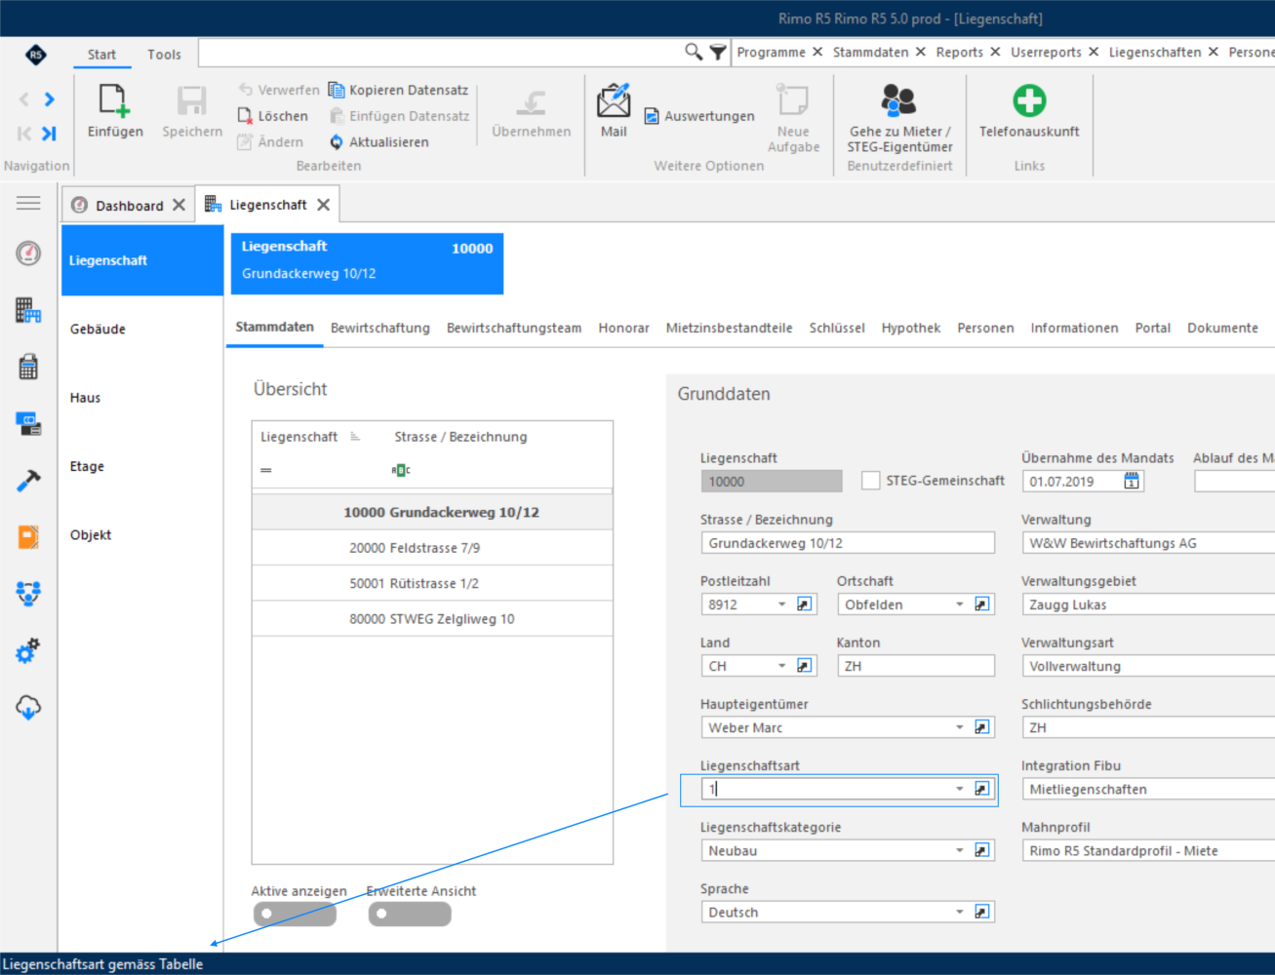1275x975 pixels.
Task: Click the search magnifier icon
Action: tap(693, 52)
